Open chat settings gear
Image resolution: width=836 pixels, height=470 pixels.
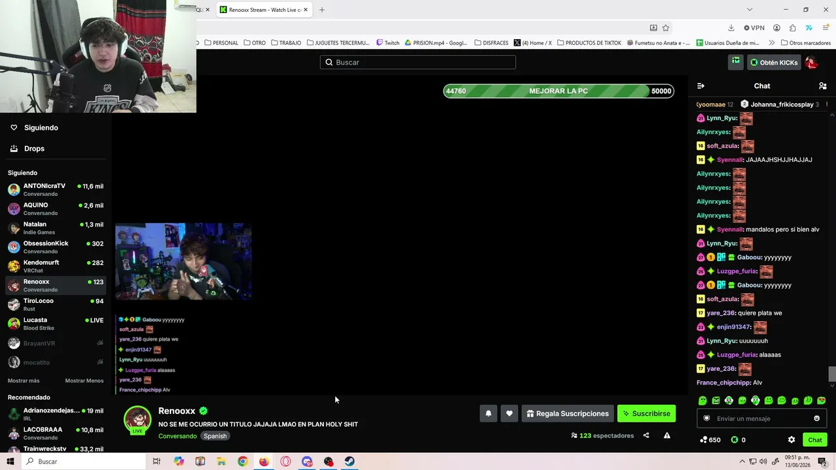click(x=792, y=440)
